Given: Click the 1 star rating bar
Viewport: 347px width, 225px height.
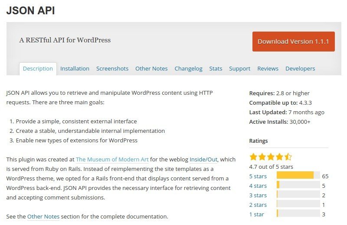Looking at the screenshot, I should [x=298, y=213].
